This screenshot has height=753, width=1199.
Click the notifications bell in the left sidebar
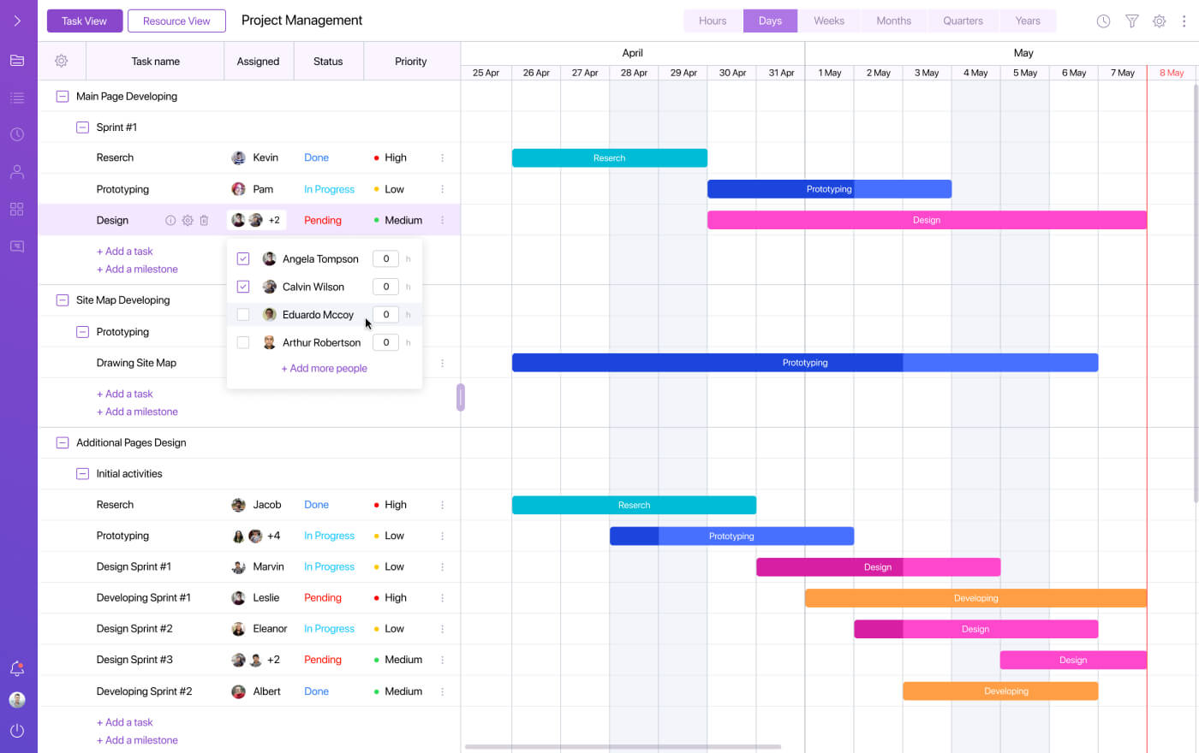pos(17,668)
